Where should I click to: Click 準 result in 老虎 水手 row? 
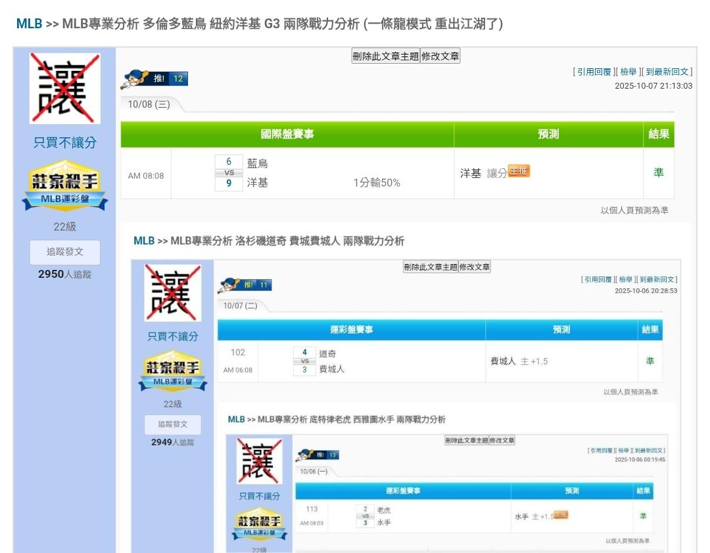click(x=643, y=516)
